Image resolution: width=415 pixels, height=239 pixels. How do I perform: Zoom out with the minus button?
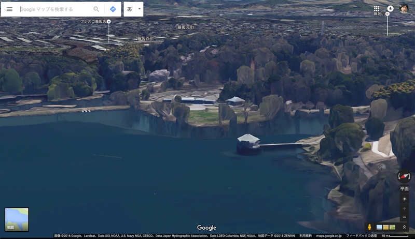(404, 217)
